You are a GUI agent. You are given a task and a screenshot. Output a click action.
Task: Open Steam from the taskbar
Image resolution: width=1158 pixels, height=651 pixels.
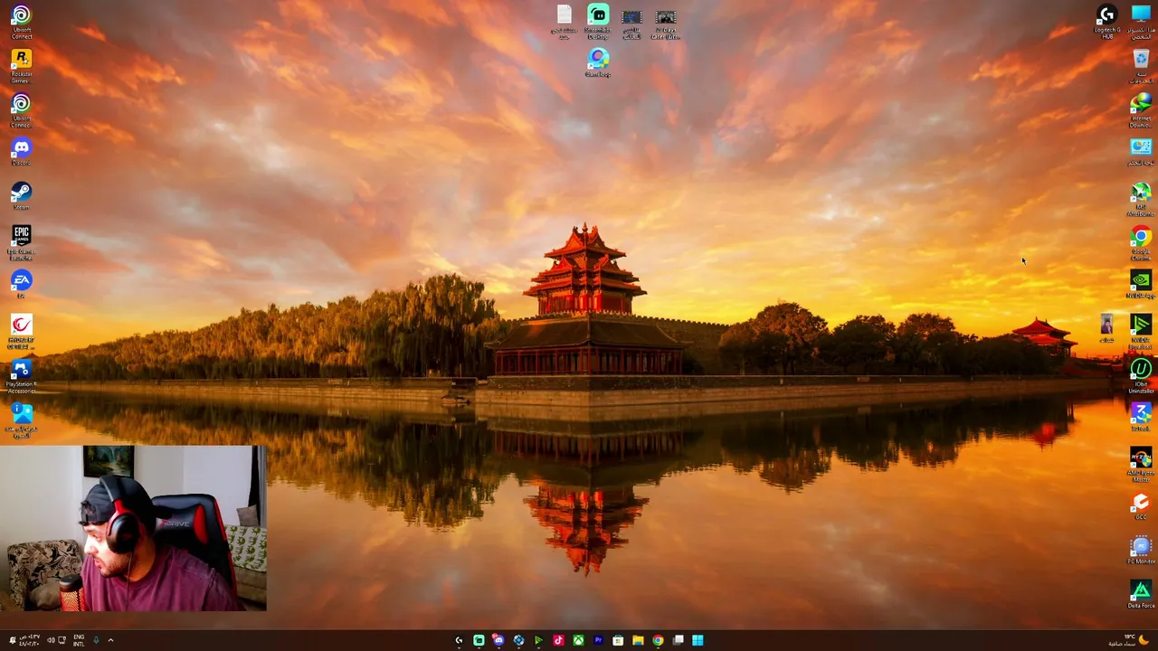(518, 640)
